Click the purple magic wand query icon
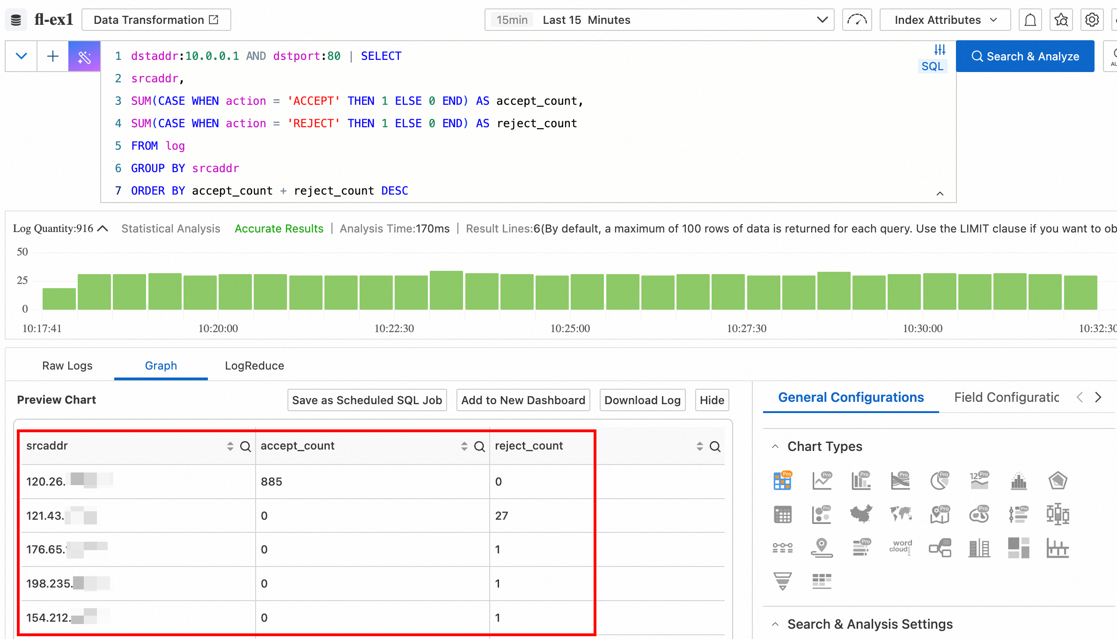This screenshot has width=1117, height=639. click(x=84, y=57)
